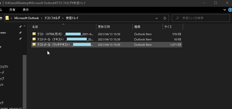Screen dimensions: 232x109
Task: Expand the ribbon with the chevron
Action: click(224, 10)
